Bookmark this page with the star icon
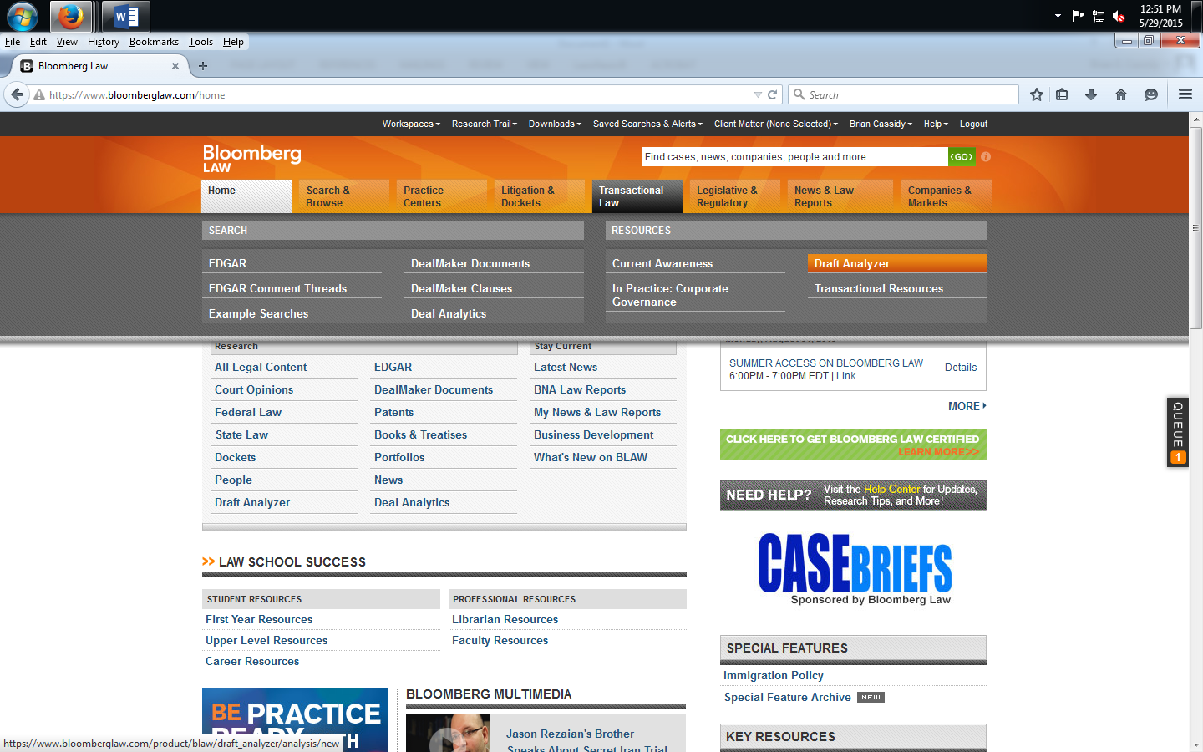Screen dimensions: 1203x752 tap(1037, 94)
